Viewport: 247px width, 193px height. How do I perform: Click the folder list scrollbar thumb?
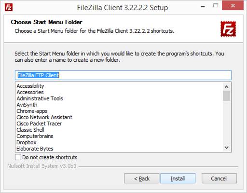[x=226, y=96]
